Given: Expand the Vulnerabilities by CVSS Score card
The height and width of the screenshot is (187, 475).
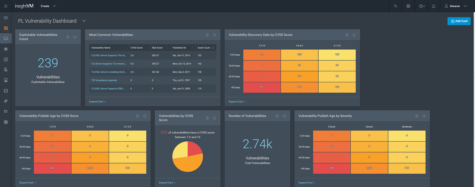Looking at the screenshot, I should tap(167, 183).
